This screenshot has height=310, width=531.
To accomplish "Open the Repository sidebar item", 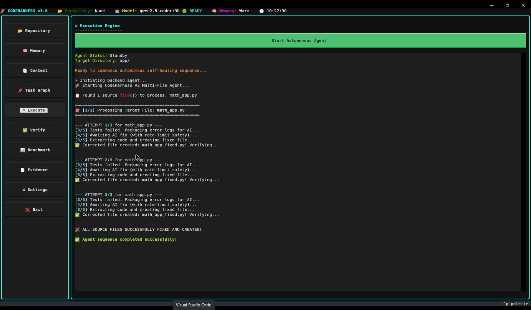I will pyautogui.click(x=35, y=31).
